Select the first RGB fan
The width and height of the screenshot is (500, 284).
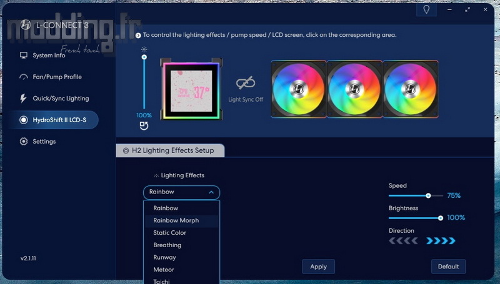[x=298, y=89]
